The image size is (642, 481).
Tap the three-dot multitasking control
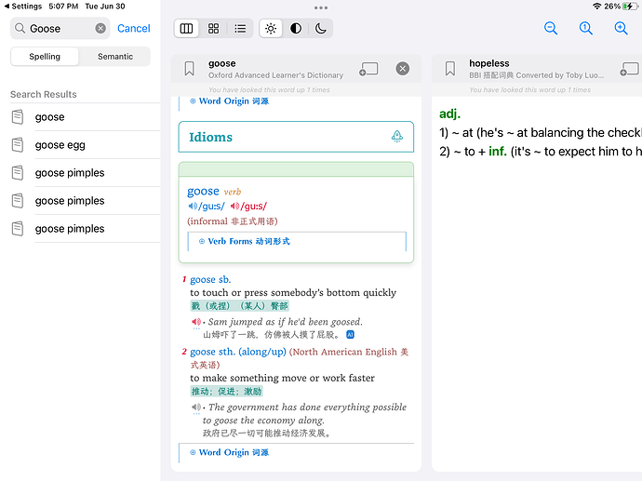pyautogui.click(x=321, y=7)
